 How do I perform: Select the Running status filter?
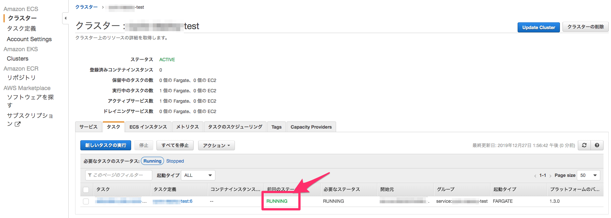tap(152, 161)
